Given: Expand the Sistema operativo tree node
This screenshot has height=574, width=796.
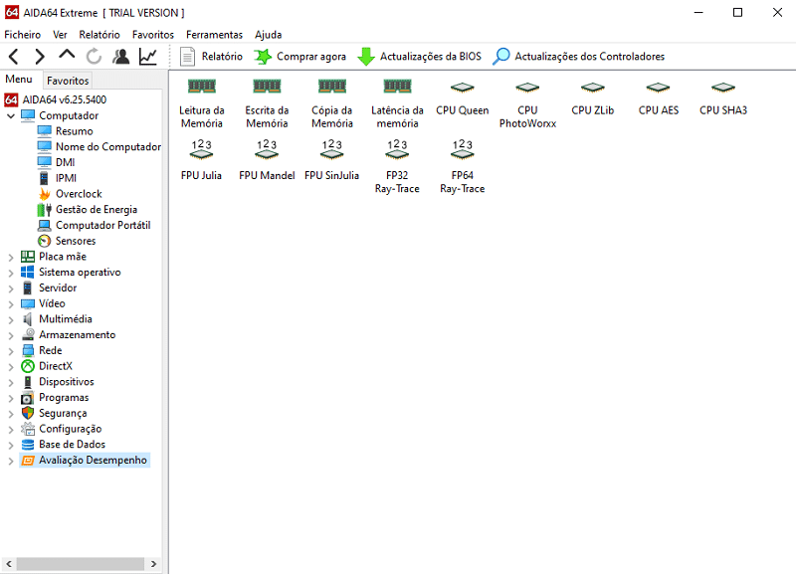Looking at the screenshot, I should click(11, 273).
